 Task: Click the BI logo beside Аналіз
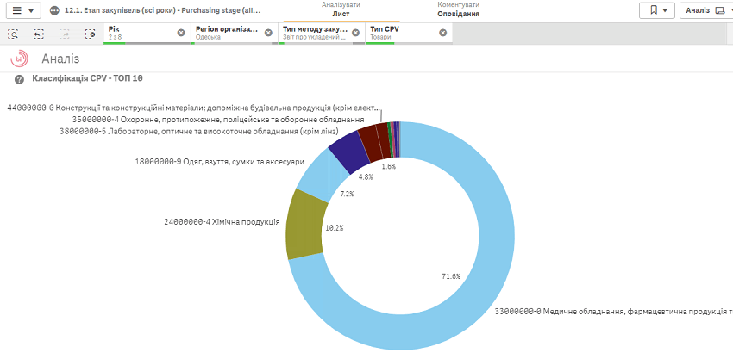click(19, 59)
